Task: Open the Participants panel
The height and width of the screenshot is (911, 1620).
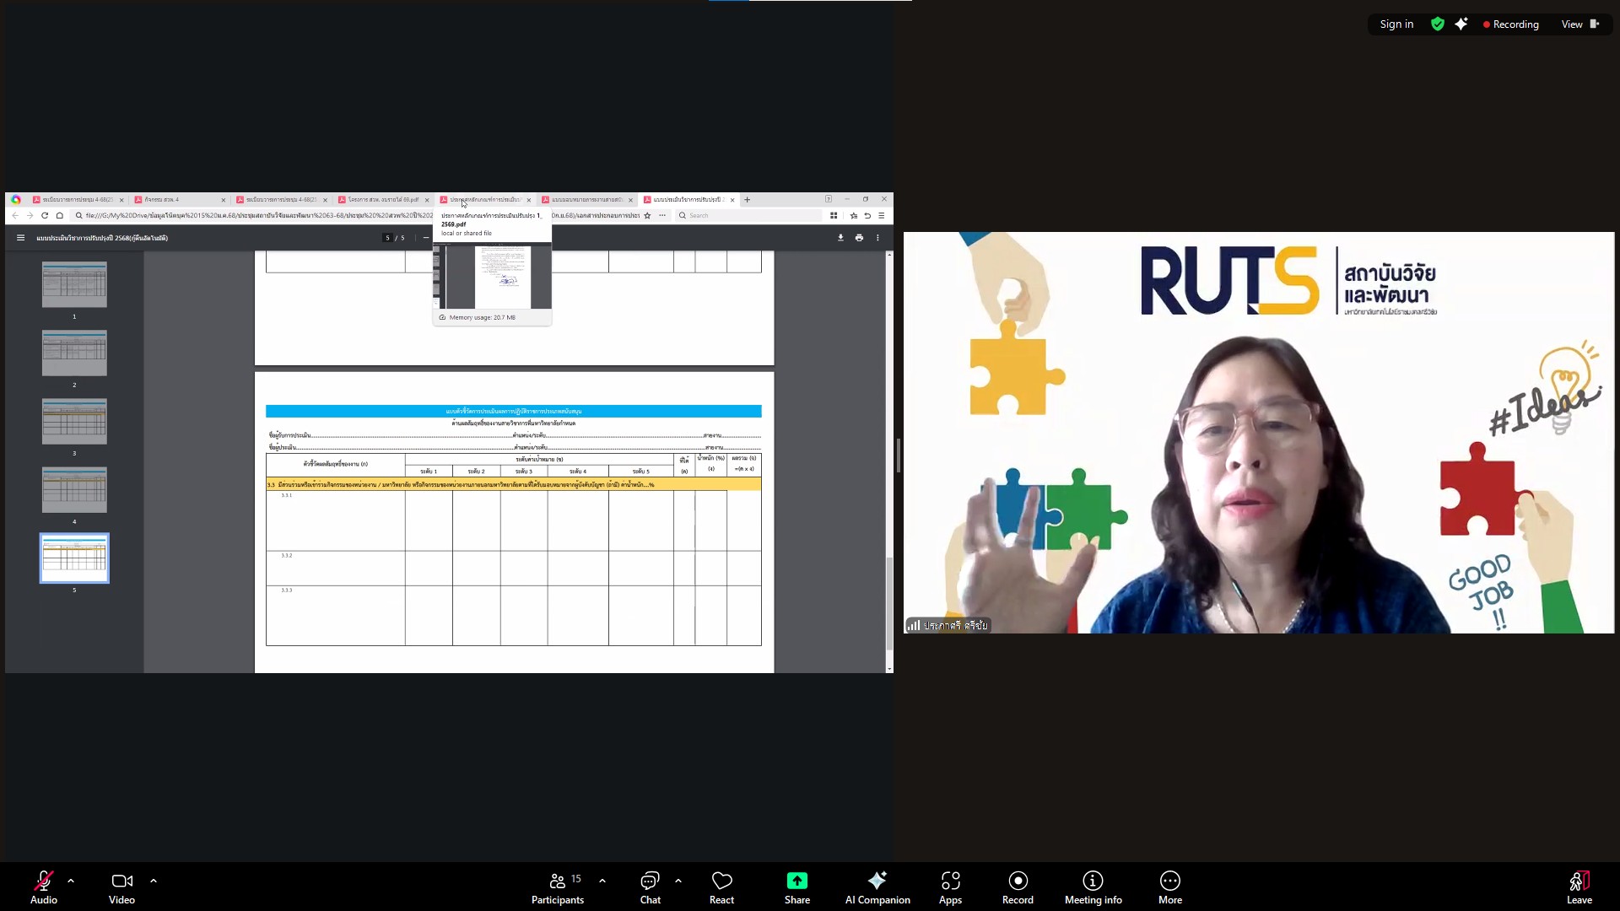Action: click(x=558, y=886)
